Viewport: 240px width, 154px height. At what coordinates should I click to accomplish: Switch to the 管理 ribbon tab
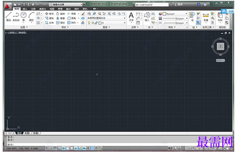point(60,9)
